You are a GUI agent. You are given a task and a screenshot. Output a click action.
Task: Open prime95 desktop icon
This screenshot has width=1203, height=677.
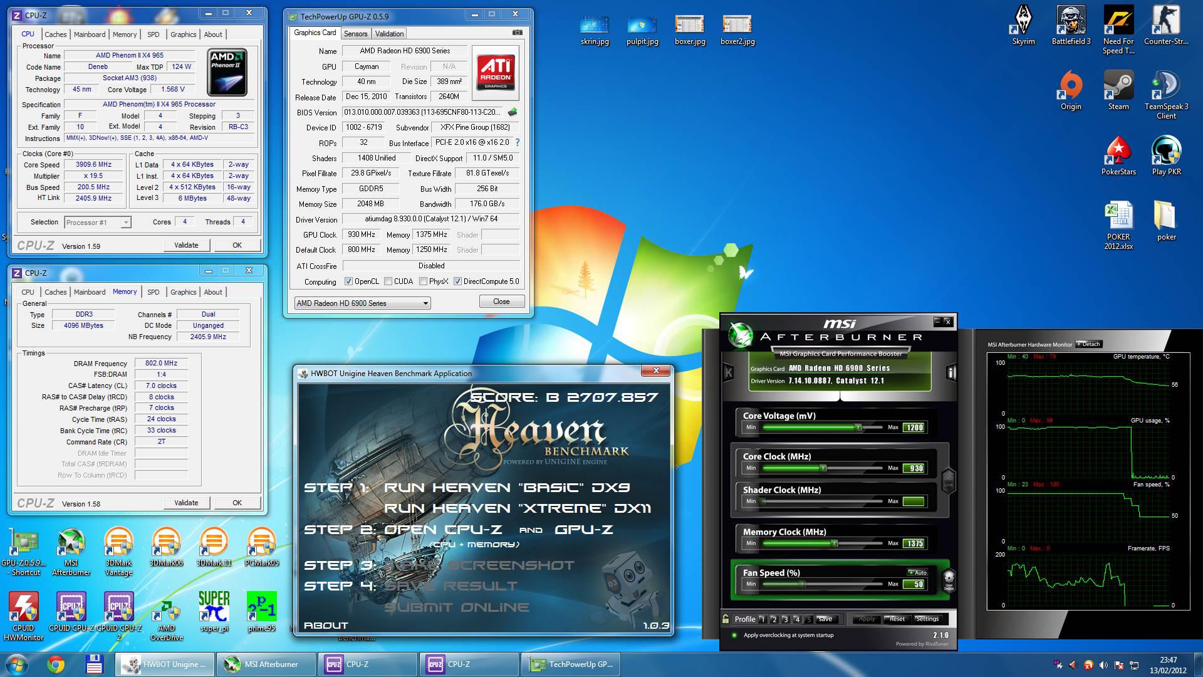(261, 612)
